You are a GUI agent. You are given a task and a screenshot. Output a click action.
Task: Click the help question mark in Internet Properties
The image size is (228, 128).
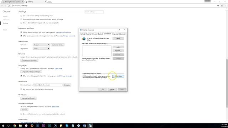click(119, 30)
